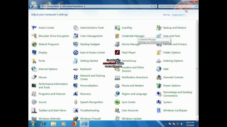
Task: Click the Speech Recognition microphone icon
Action: [76, 102]
